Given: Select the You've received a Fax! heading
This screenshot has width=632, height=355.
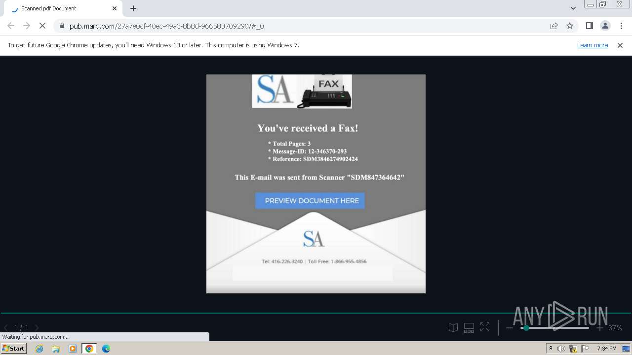Looking at the screenshot, I should tap(308, 128).
